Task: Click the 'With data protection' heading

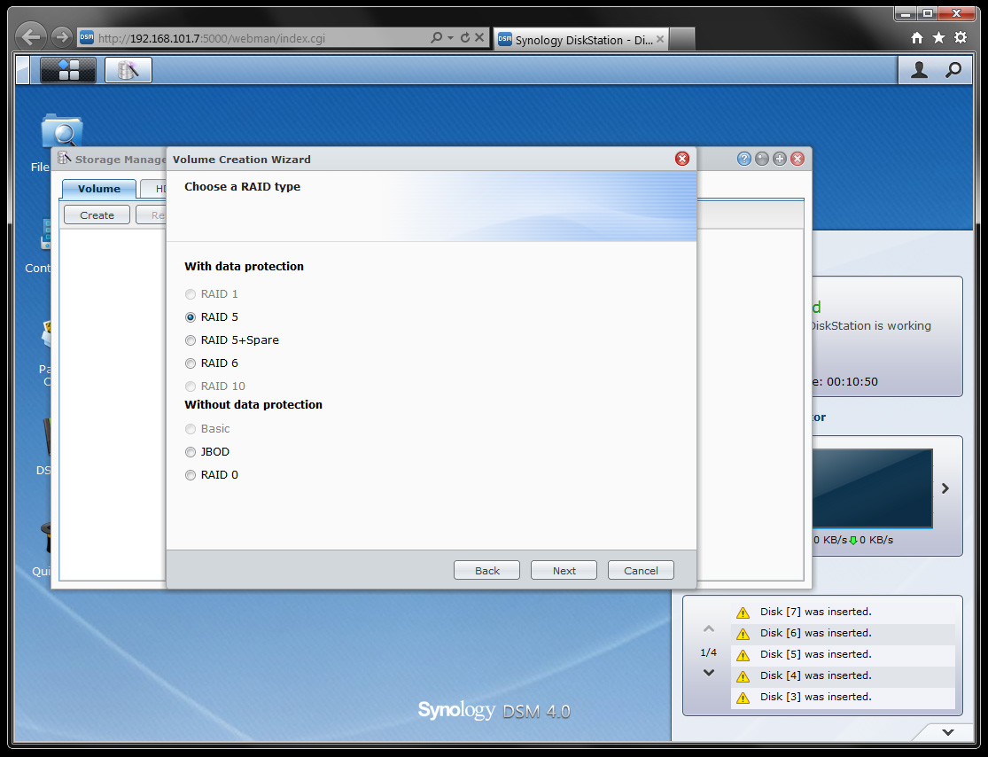Action: (244, 267)
